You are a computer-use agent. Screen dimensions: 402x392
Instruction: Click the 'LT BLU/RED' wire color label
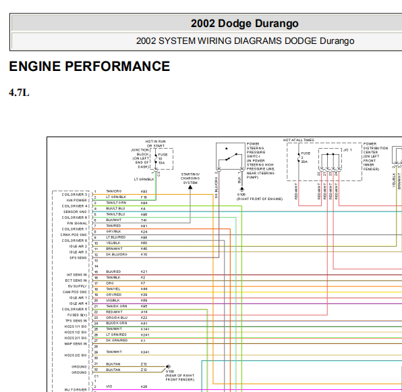tap(115, 237)
